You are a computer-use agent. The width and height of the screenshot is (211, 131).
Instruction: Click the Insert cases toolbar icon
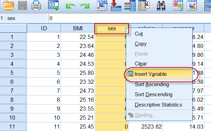pos(178,6)
